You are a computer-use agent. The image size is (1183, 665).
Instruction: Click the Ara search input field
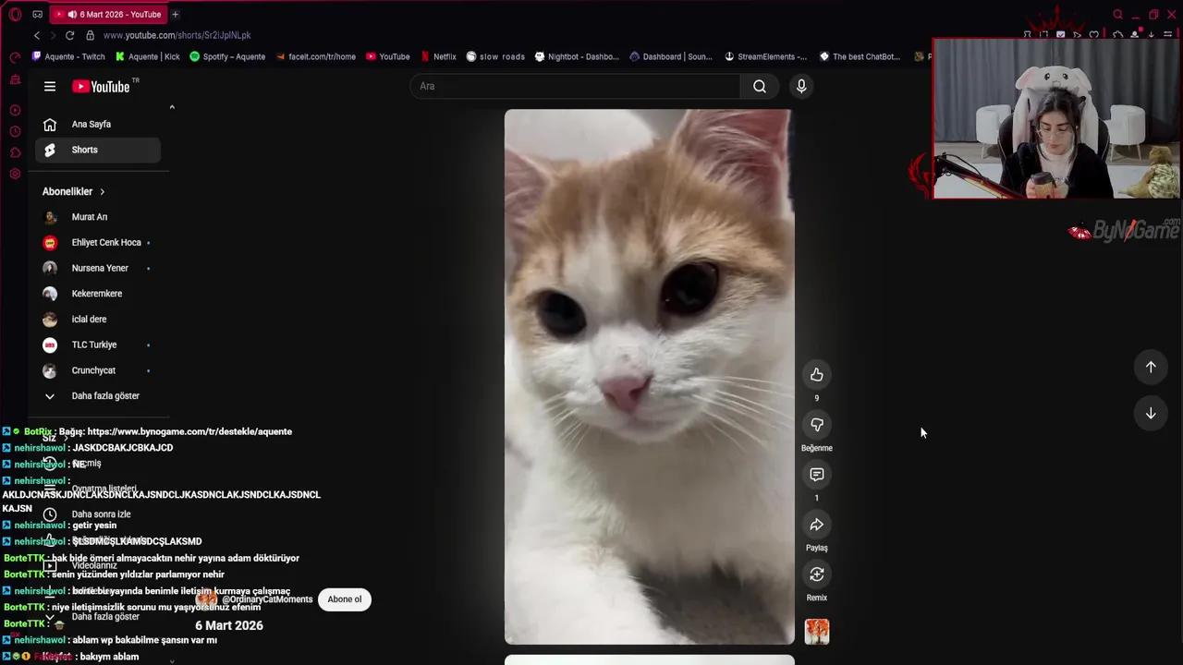(x=575, y=86)
